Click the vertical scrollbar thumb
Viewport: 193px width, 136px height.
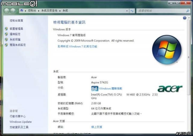tap(188, 58)
